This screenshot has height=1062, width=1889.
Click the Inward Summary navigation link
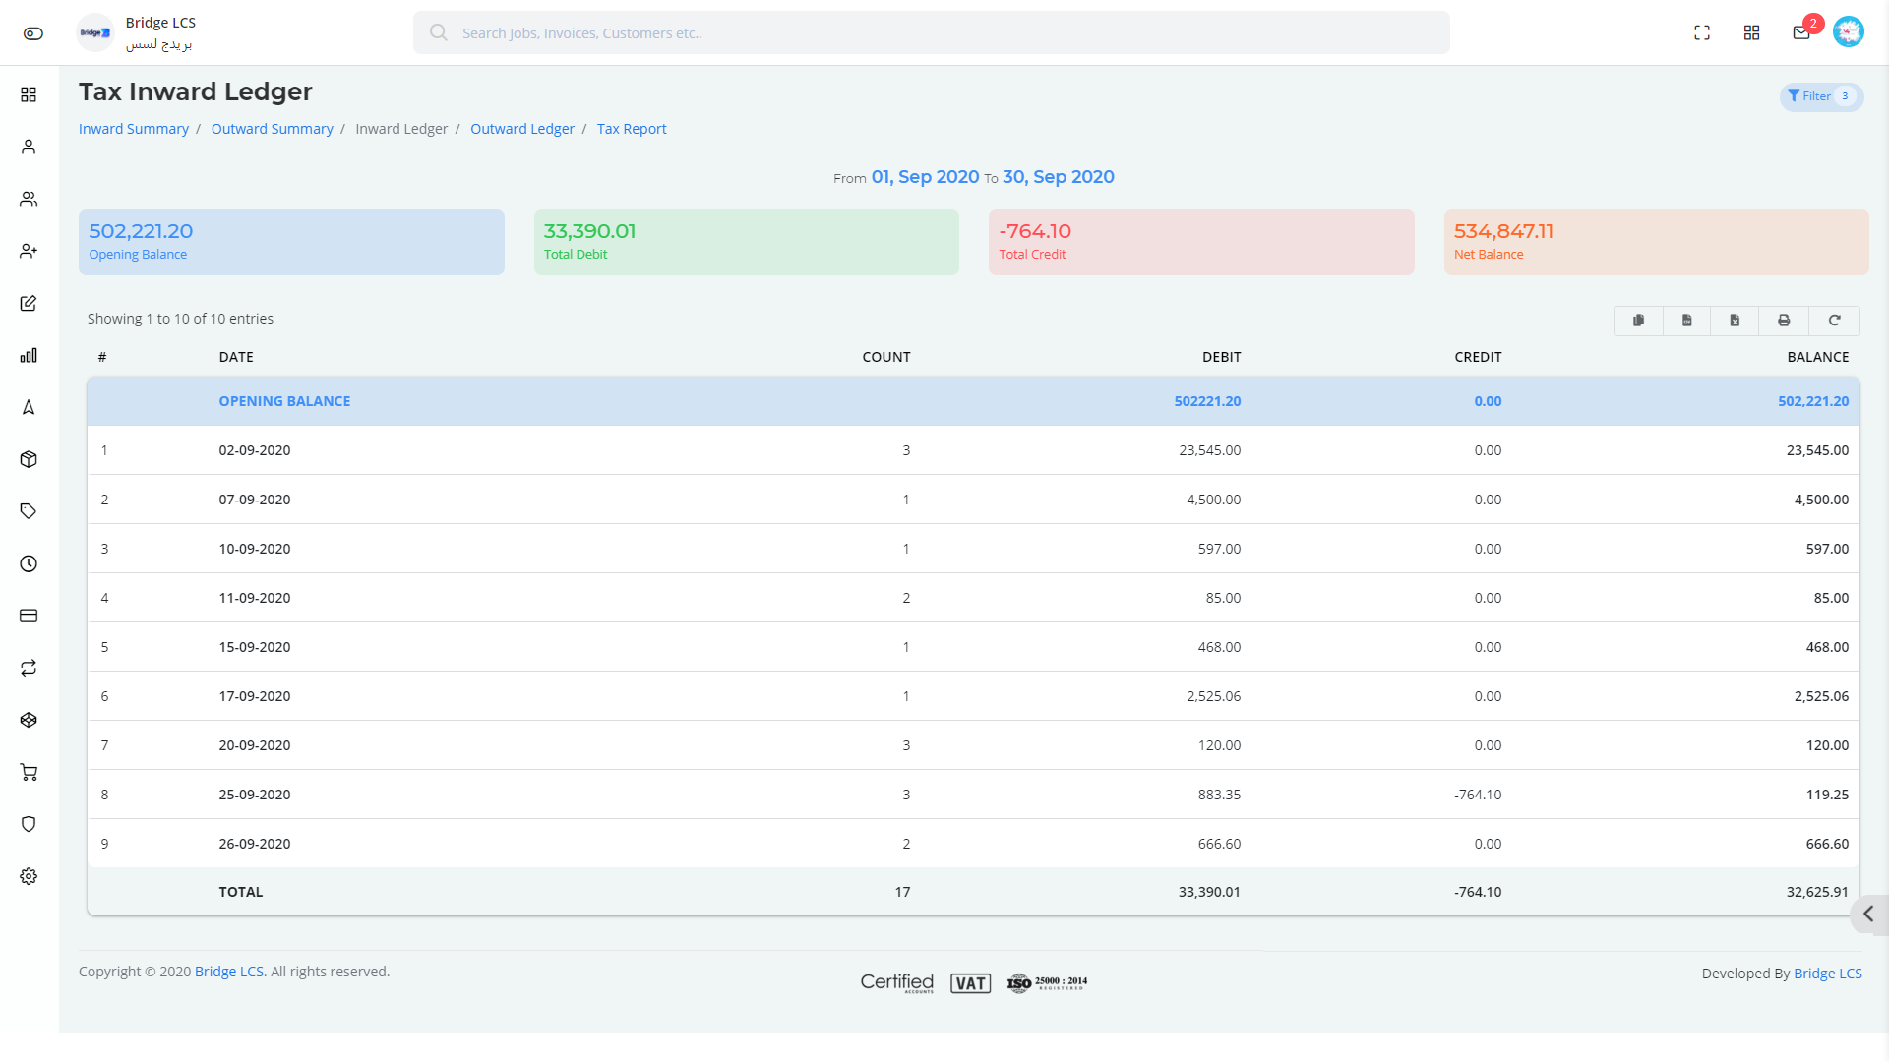pos(133,127)
